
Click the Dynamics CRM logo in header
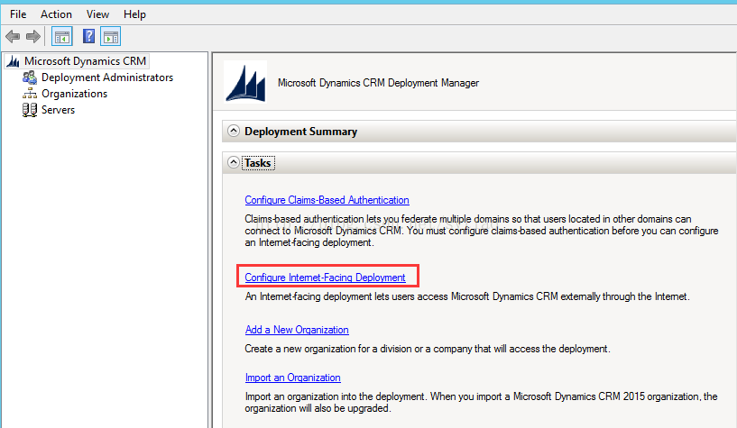(x=245, y=82)
